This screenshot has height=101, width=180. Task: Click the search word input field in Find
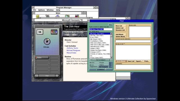(101, 29)
